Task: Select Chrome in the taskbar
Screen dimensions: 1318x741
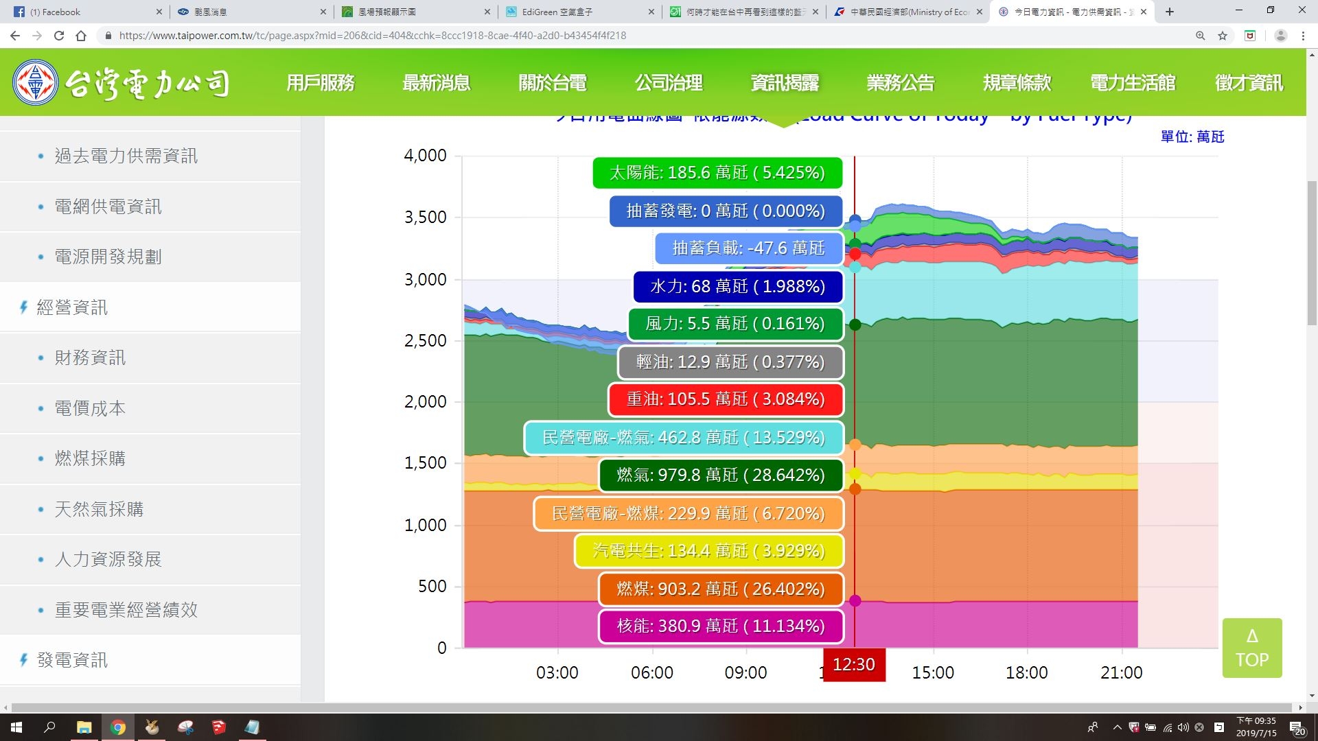Action: 118,727
